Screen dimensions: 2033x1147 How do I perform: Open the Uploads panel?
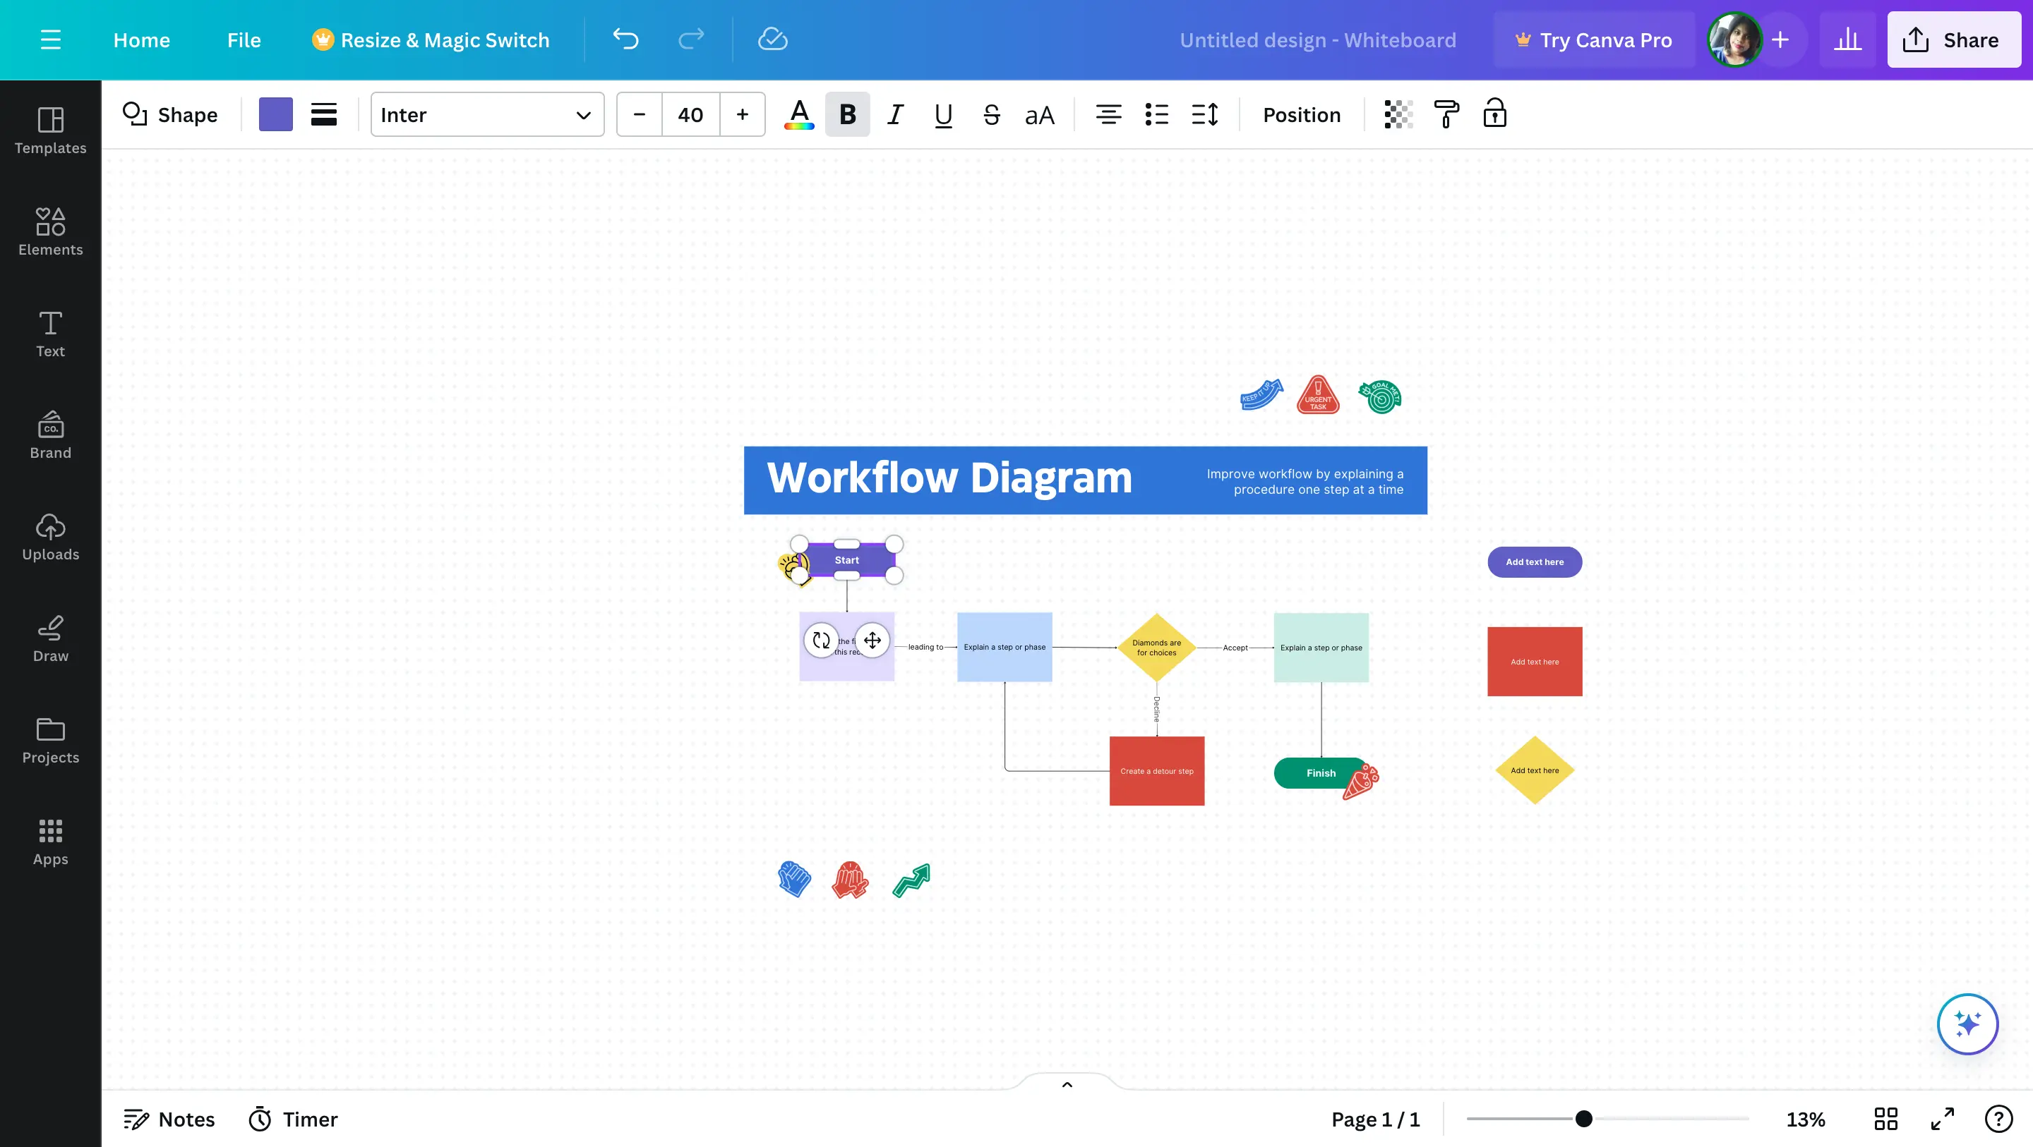tap(51, 538)
